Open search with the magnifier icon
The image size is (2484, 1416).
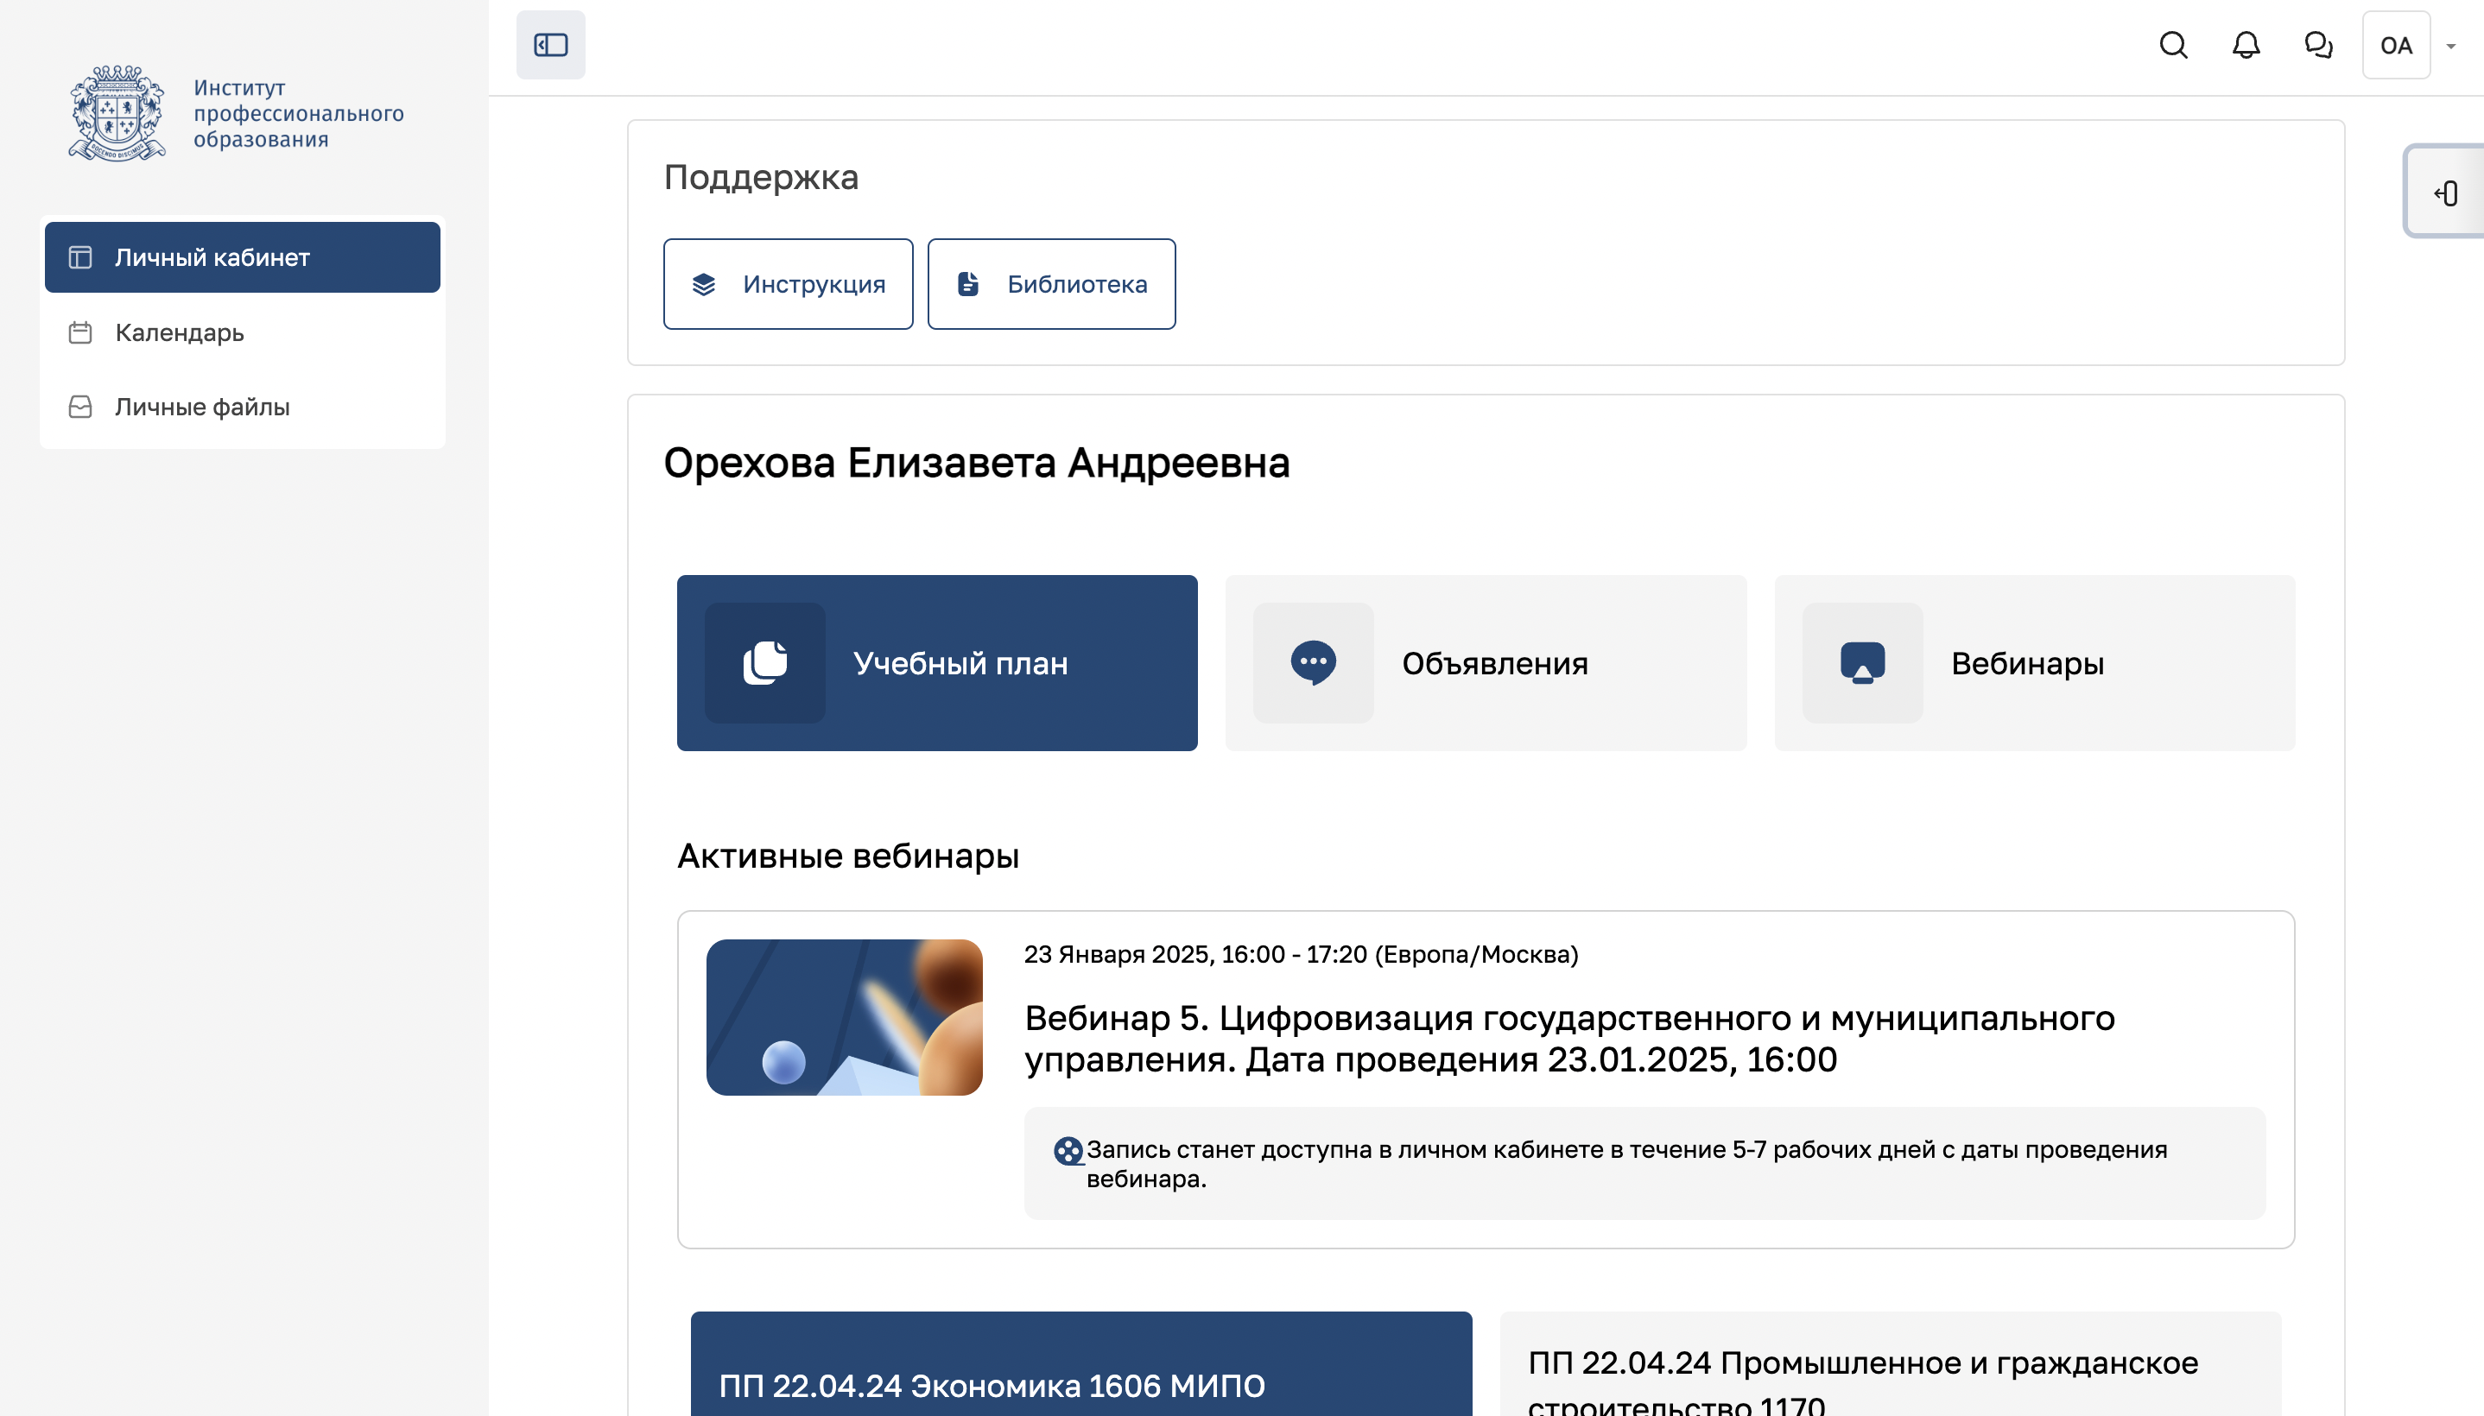click(x=2173, y=45)
